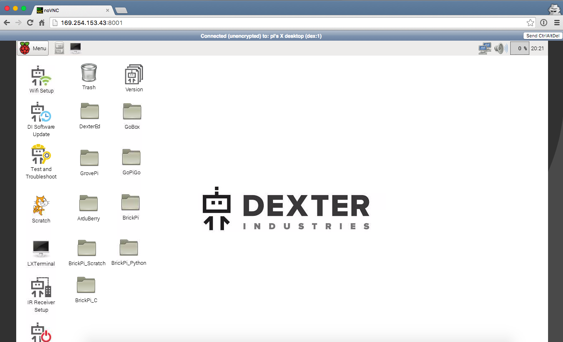
Task: Open the GoBox folder
Action: click(132, 116)
